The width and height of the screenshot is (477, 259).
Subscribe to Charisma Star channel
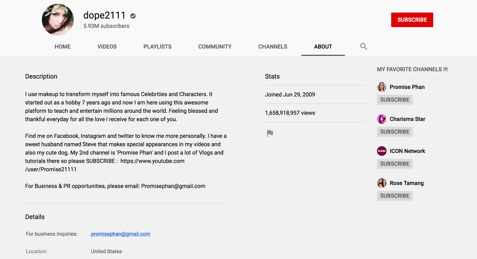point(394,132)
